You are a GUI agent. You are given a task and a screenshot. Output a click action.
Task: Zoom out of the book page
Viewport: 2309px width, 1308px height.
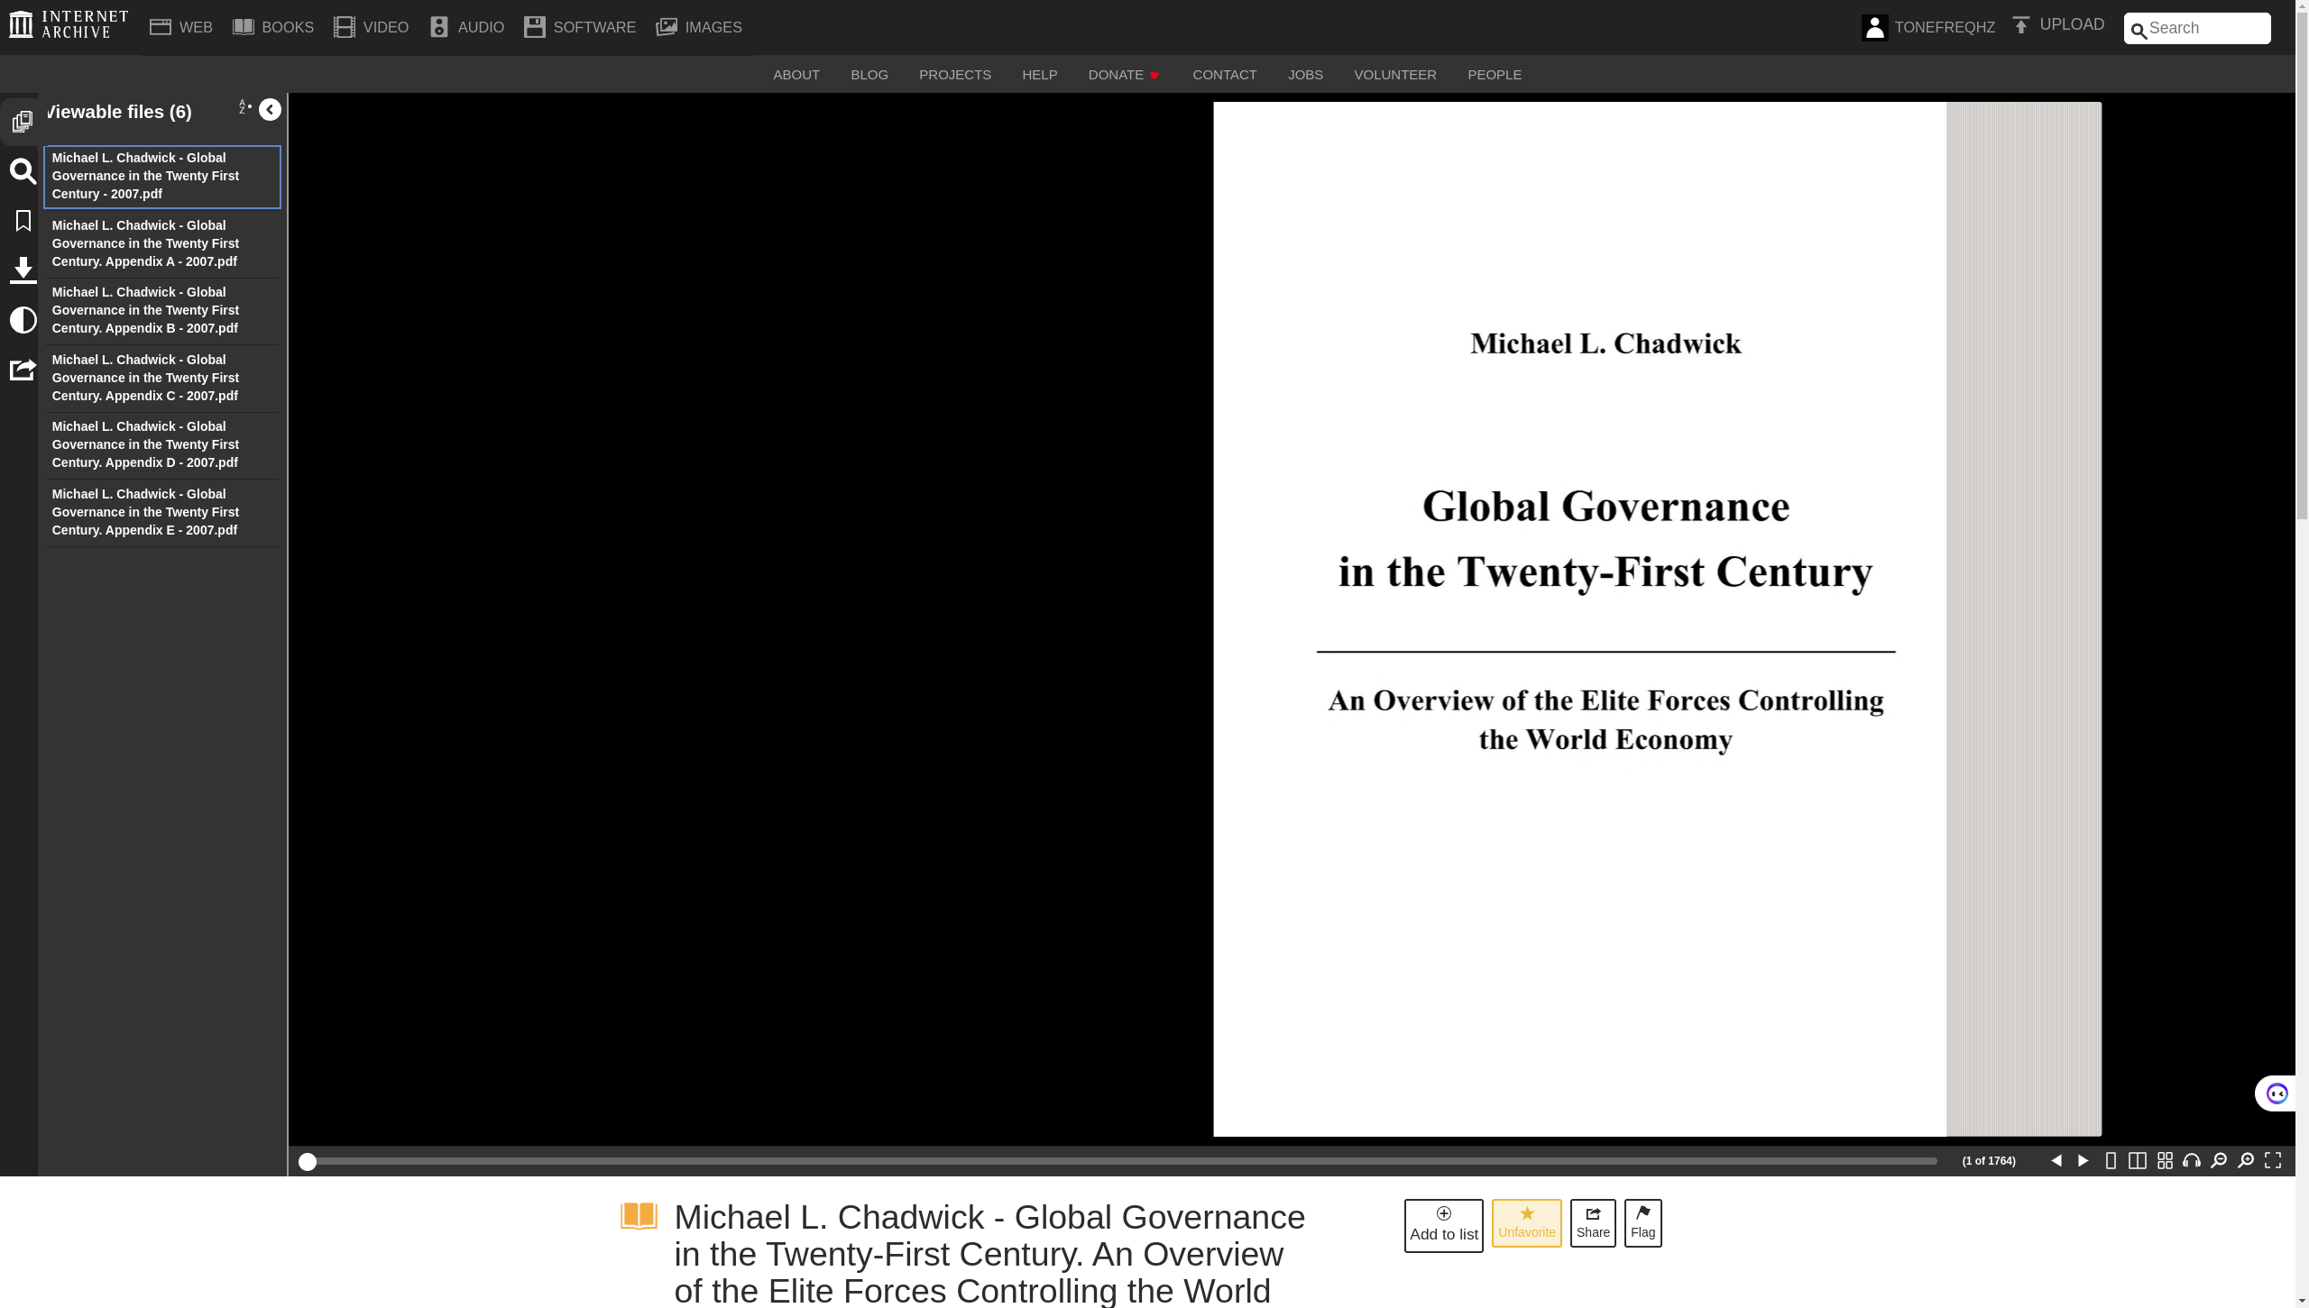[2219, 1161]
